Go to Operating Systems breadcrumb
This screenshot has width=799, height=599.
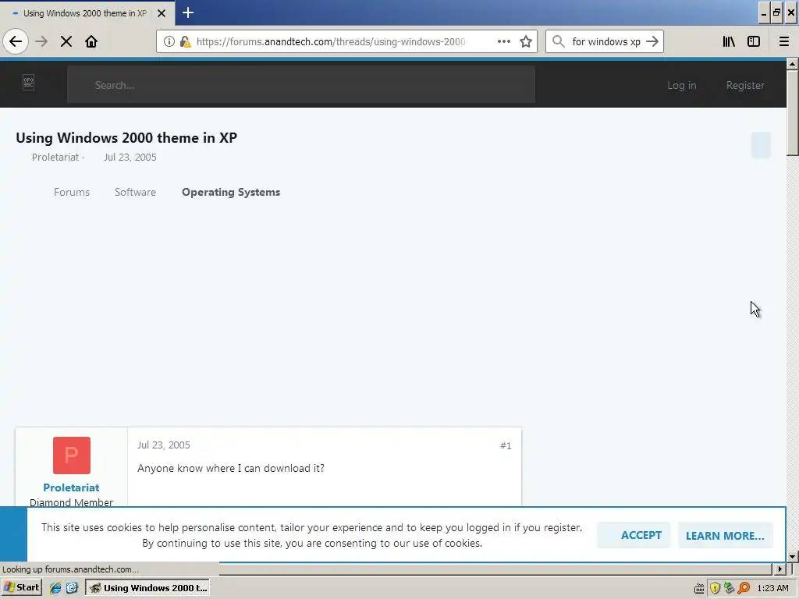tap(231, 192)
